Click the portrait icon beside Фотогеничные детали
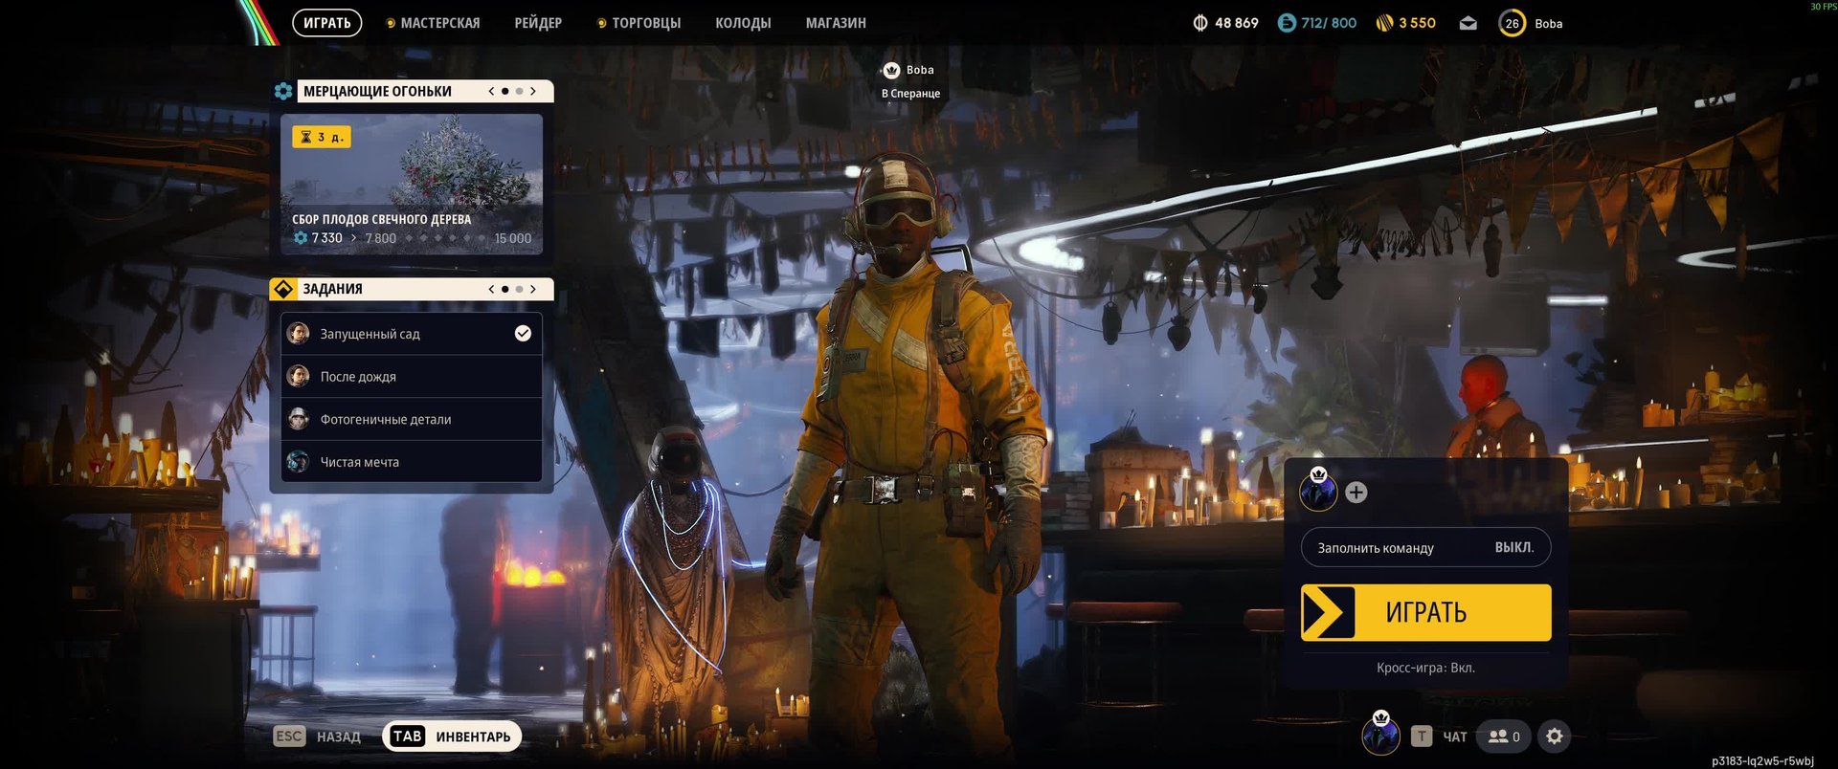 click(298, 419)
